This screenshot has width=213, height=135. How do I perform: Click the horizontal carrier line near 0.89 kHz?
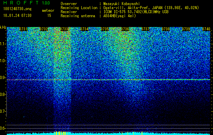click(109, 80)
